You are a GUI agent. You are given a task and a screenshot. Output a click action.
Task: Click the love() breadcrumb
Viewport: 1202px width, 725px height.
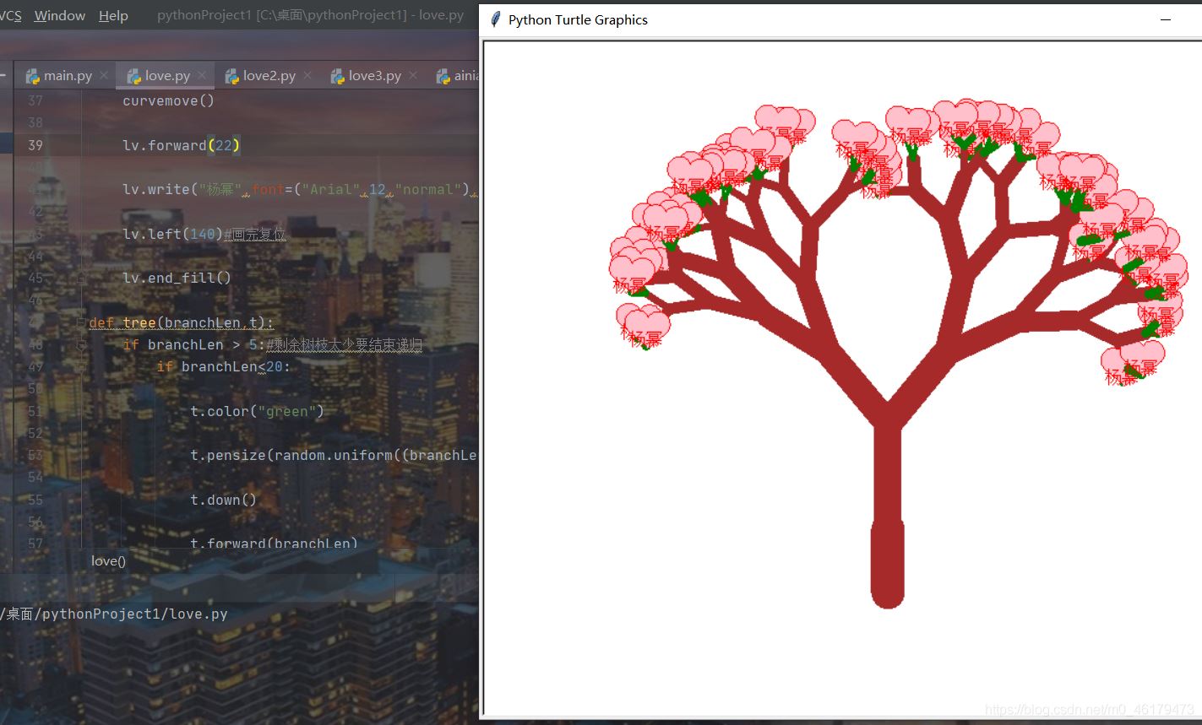pyautogui.click(x=108, y=561)
